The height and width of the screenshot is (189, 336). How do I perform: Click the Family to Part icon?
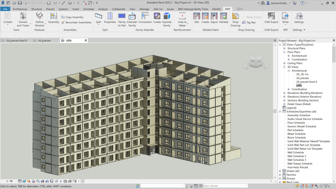(122, 16)
